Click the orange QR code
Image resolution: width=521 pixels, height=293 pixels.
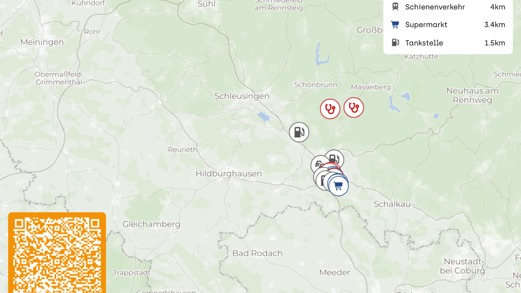tap(57, 253)
